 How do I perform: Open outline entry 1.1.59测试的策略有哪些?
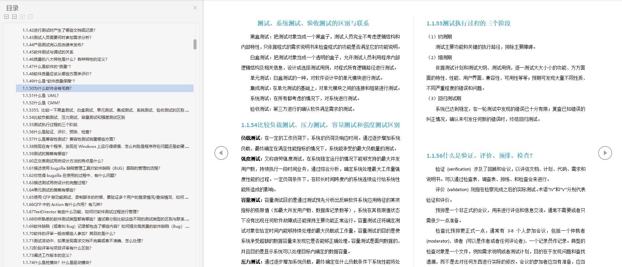coord(45,153)
